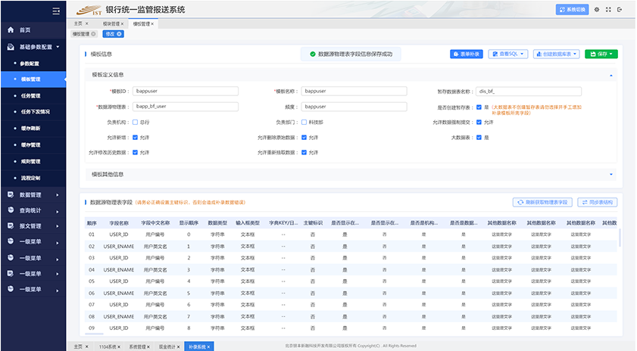The height and width of the screenshot is (351, 637).
Task: Click the fullscreen icon in top bar
Action: [608, 10]
